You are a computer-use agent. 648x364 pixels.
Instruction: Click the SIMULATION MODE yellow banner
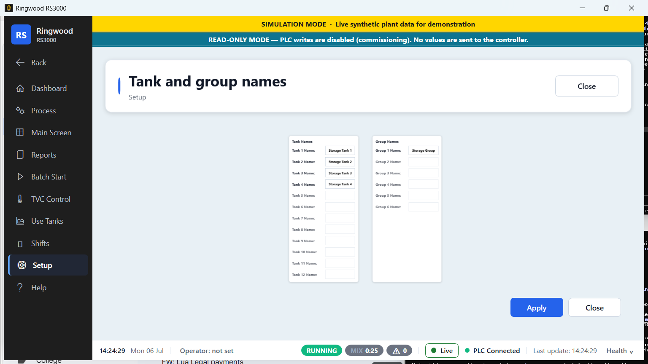pyautogui.click(x=368, y=24)
